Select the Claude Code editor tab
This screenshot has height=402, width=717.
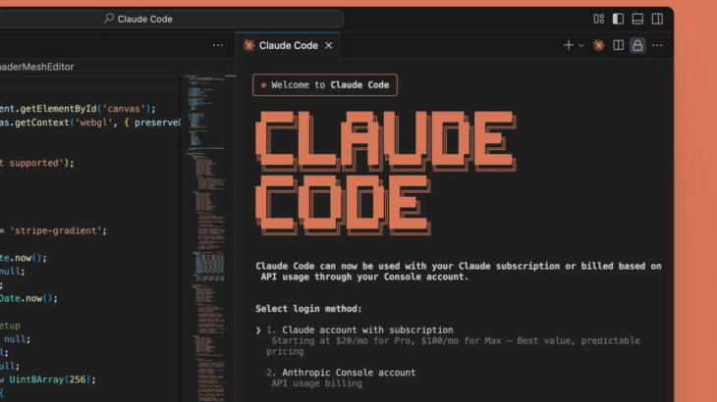[288, 46]
